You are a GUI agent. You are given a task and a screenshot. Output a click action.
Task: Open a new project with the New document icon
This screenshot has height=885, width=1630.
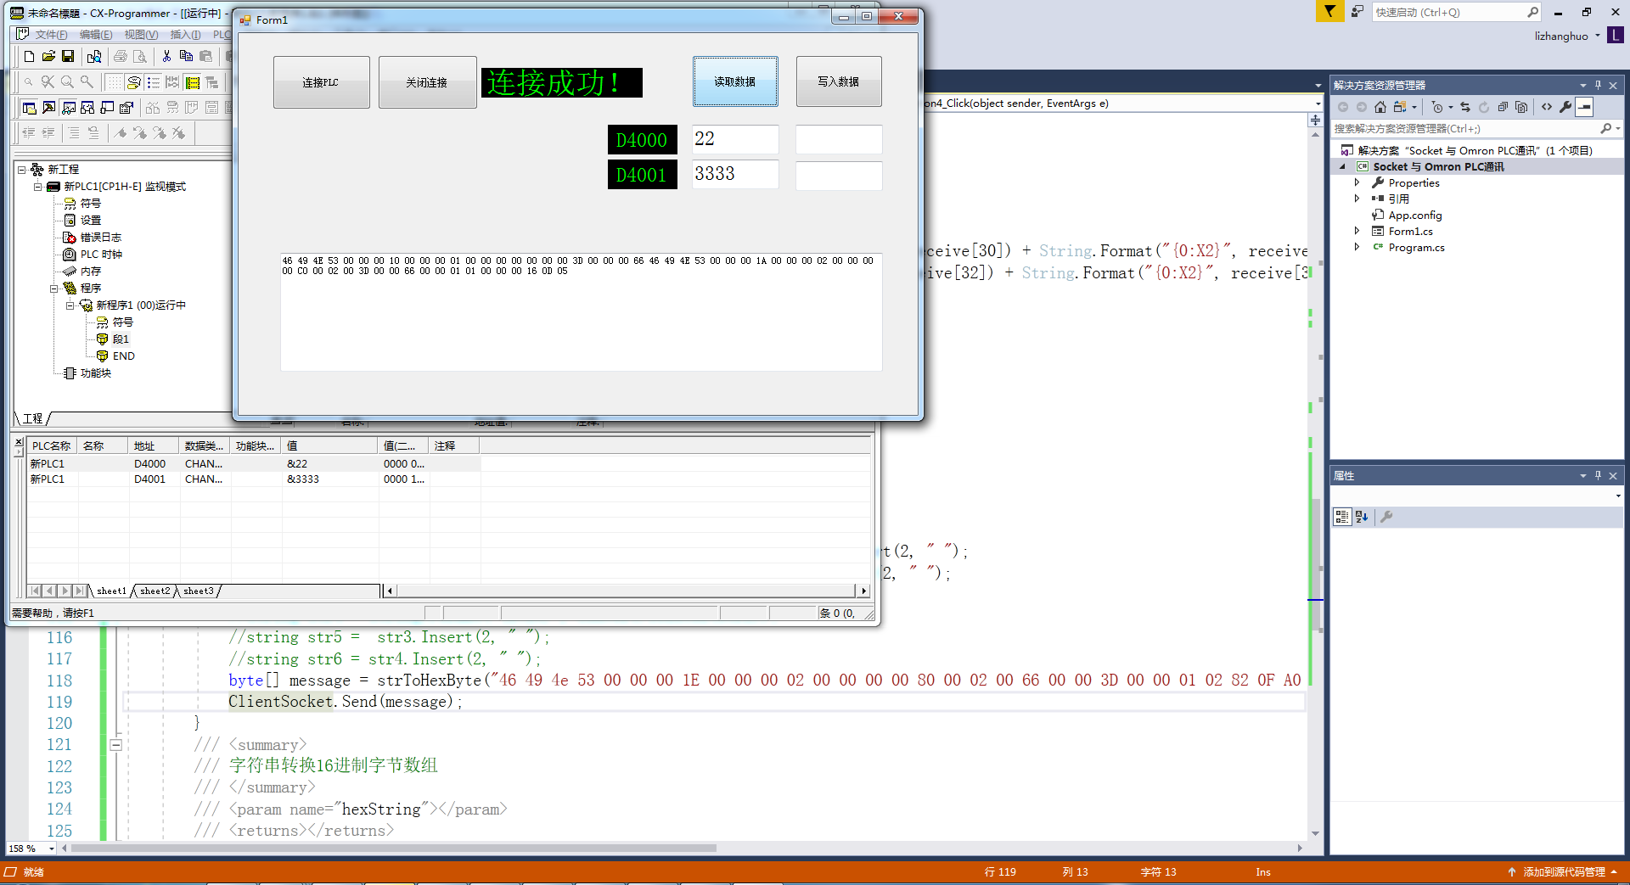(x=29, y=57)
